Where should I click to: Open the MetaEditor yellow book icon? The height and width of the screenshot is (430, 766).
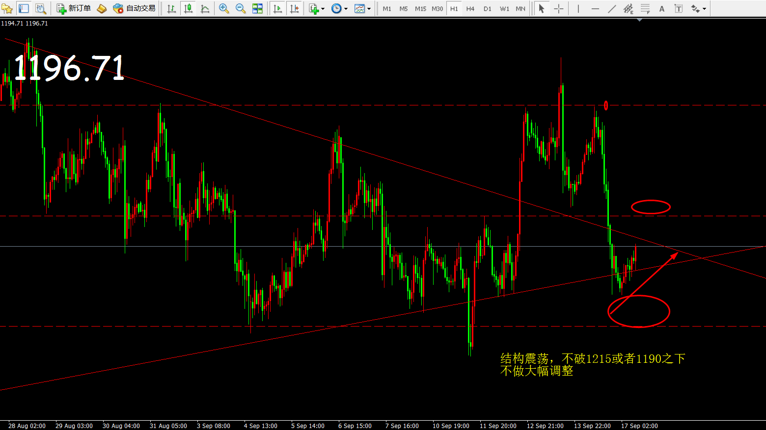tap(102, 8)
